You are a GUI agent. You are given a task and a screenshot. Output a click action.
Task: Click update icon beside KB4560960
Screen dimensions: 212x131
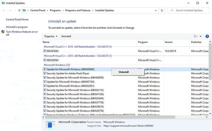[x=45, y=69]
